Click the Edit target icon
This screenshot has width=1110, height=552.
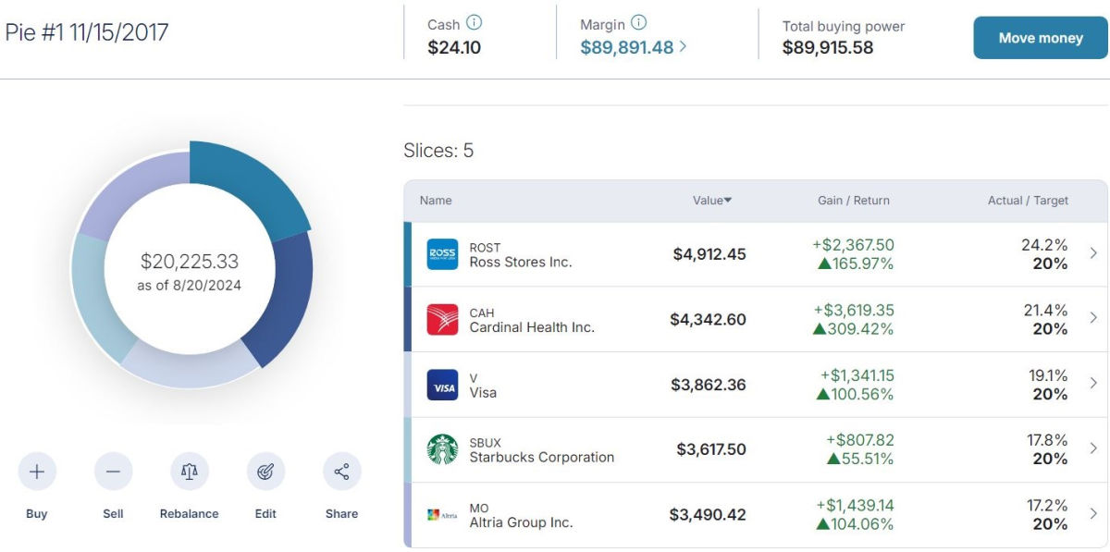point(265,472)
